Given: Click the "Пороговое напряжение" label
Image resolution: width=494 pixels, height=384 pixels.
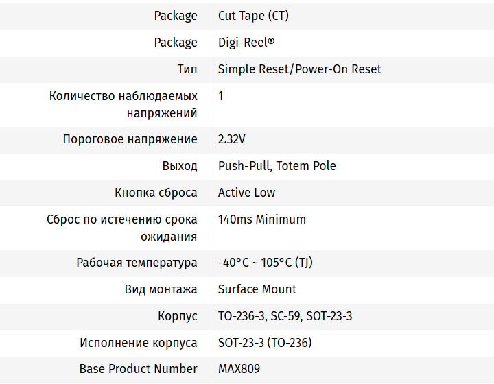Looking at the screenshot, I should pyautogui.click(x=130, y=139).
